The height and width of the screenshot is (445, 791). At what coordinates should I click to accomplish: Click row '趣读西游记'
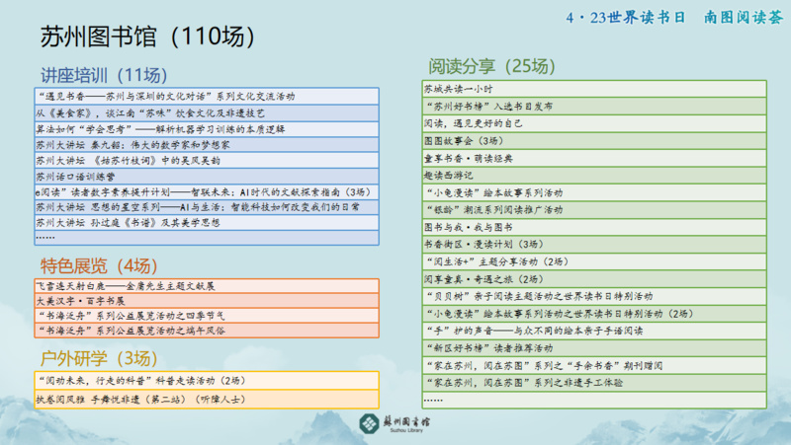point(594,176)
